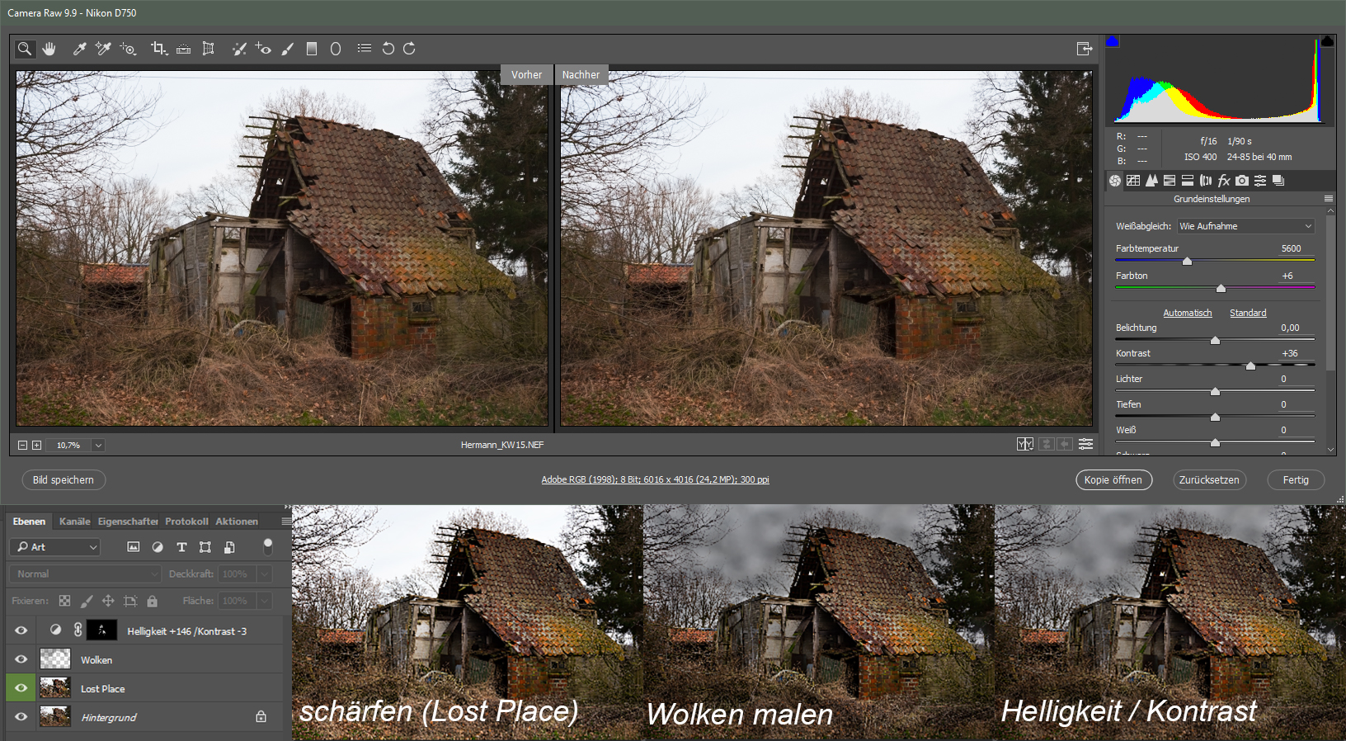Open the Weißabgleich dropdown

1245,226
